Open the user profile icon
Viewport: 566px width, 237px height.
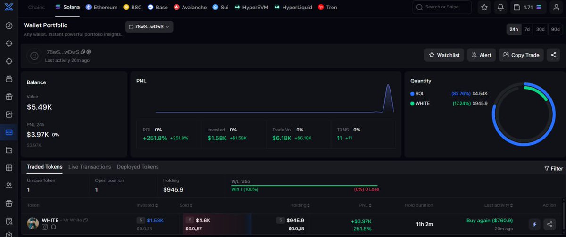[x=557, y=7]
